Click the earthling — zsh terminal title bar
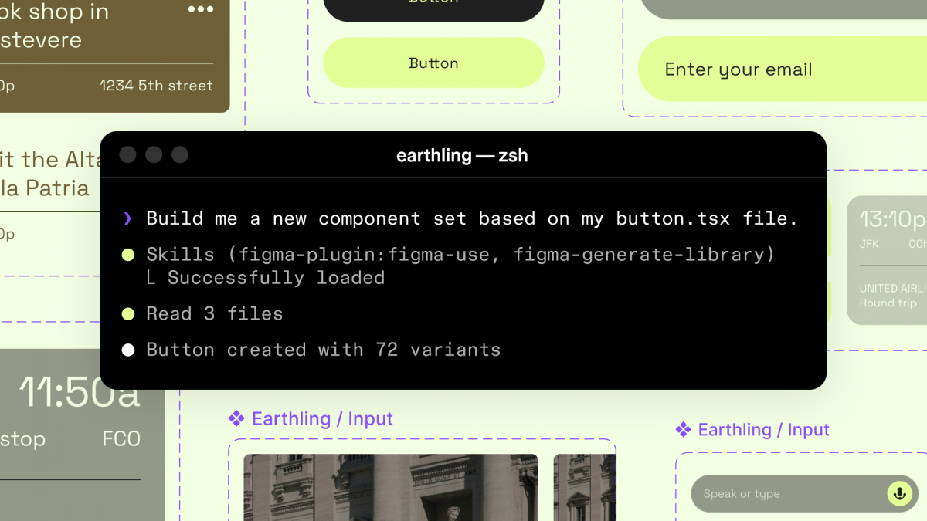Viewport: 927px width, 521px height. click(x=462, y=155)
